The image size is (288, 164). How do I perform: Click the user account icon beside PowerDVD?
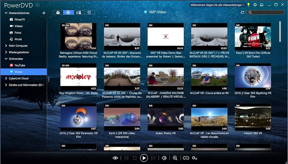[x=37, y=5]
